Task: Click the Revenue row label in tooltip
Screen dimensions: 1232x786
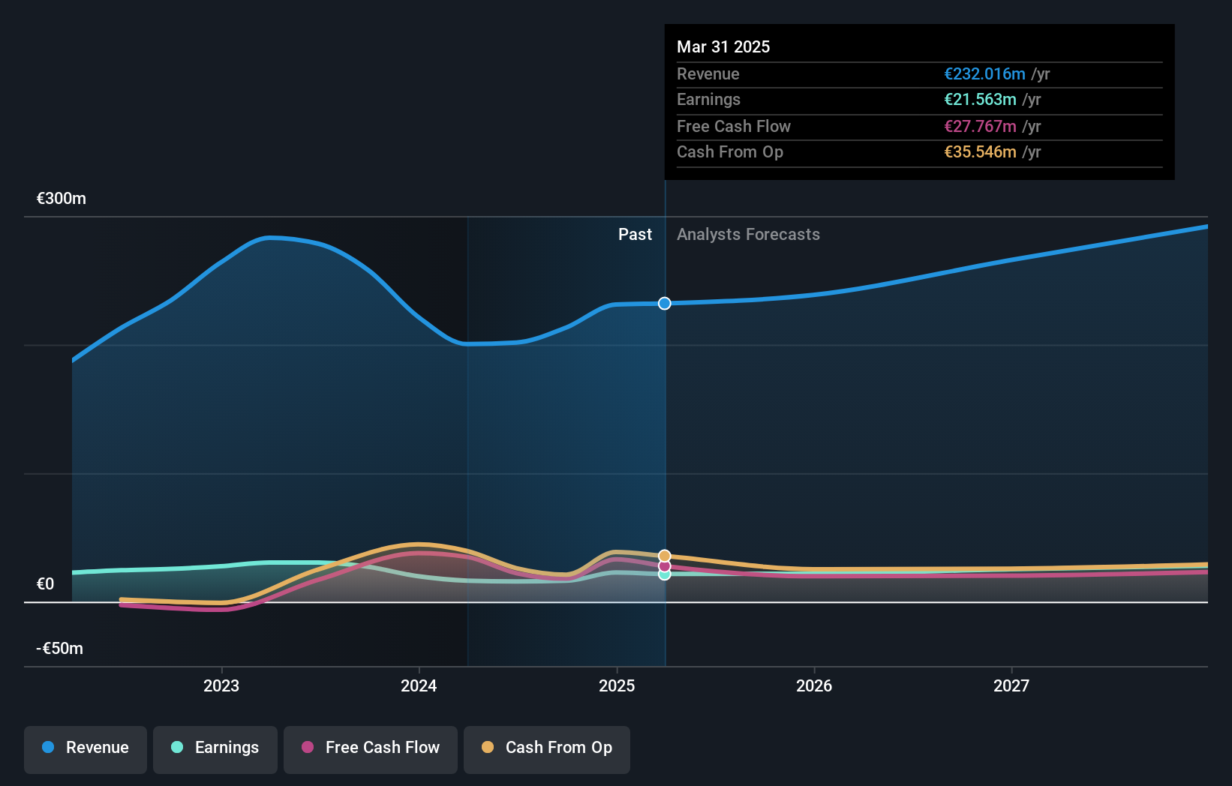Action: pyautogui.click(x=708, y=74)
